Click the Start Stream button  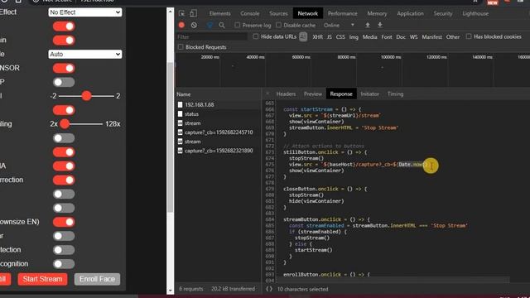(x=42, y=279)
